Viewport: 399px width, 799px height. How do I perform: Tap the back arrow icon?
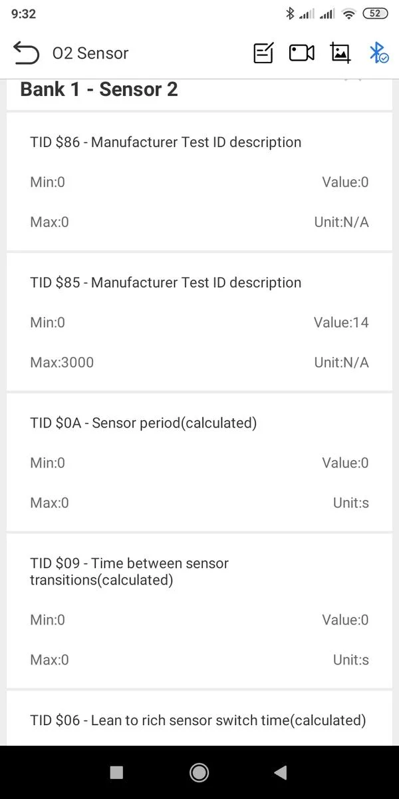click(x=26, y=53)
